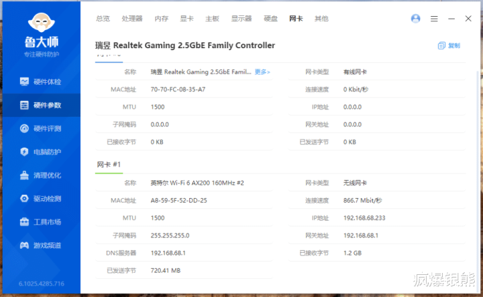Switch to the 主板 tab

(x=212, y=19)
